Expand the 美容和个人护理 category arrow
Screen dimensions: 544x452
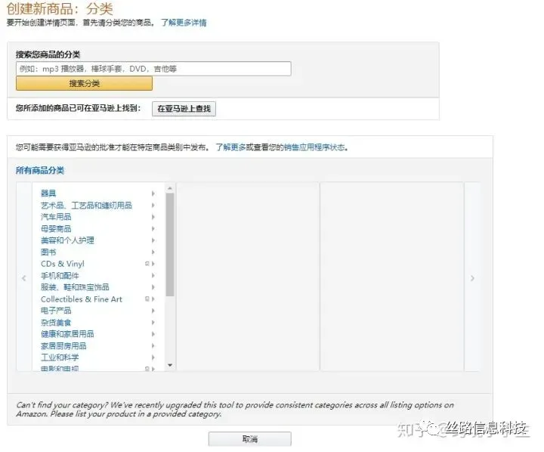tap(153, 240)
